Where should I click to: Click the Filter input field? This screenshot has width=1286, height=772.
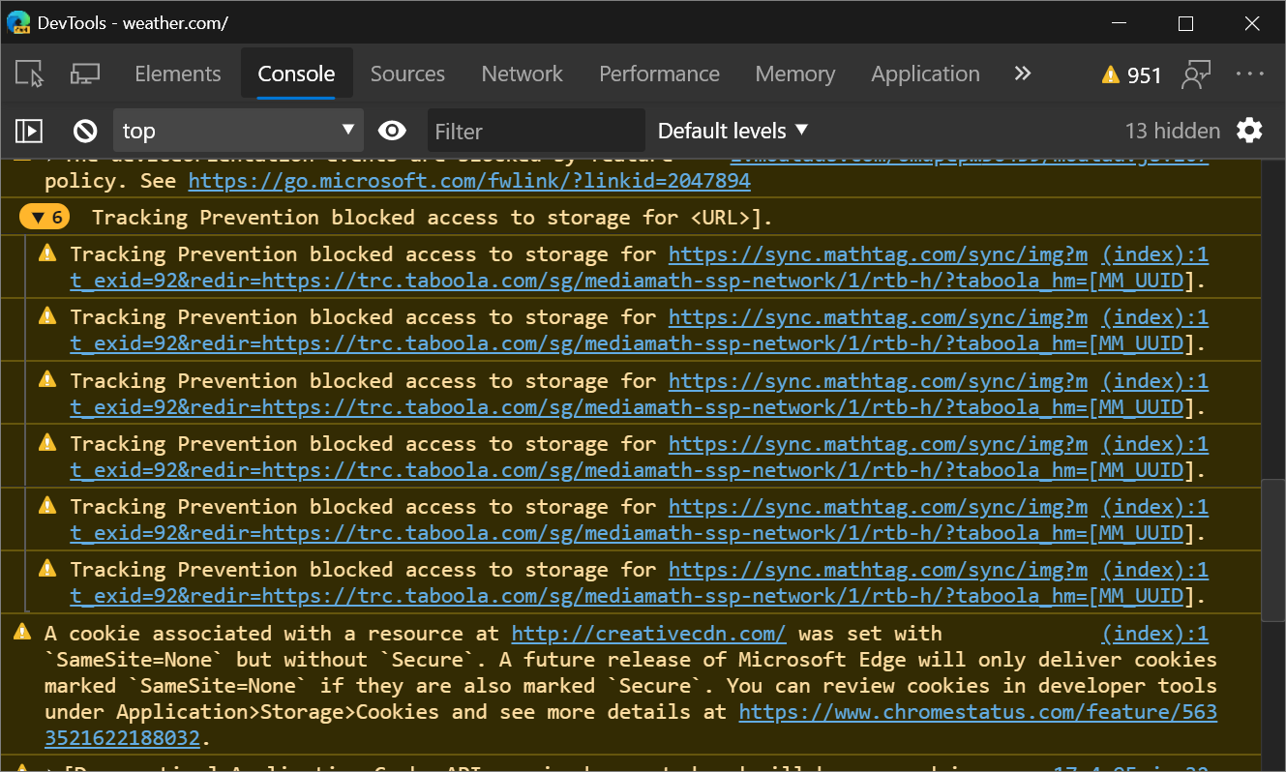536,131
